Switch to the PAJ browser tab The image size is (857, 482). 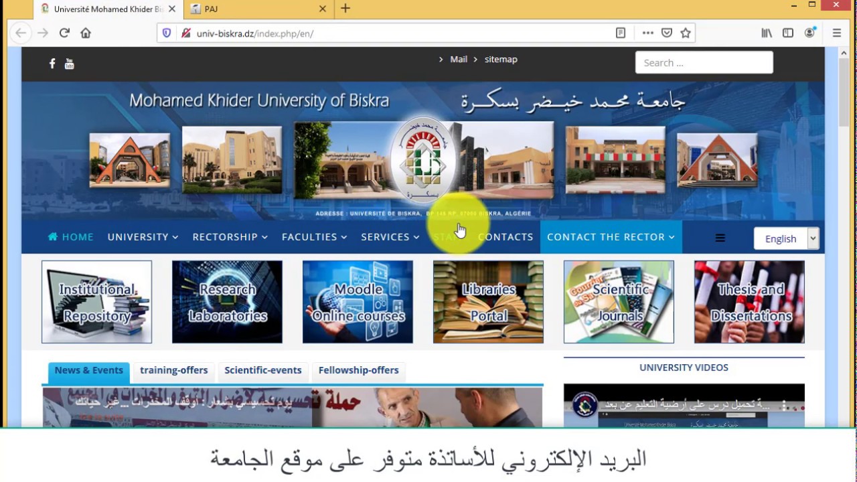point(258,9)
